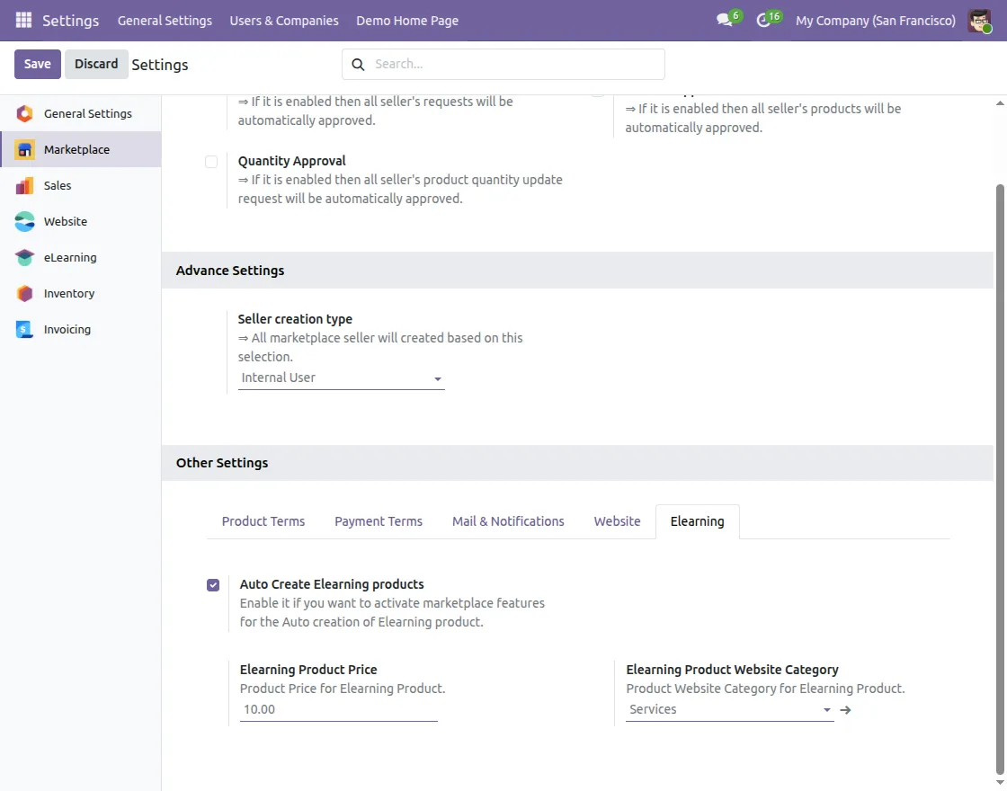Click the Website globe icon
The height and width of the screenshot is (791, 1007).
click(x=24, y=221)
